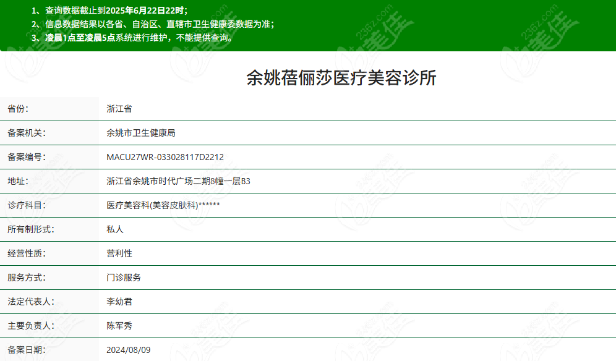Click the value 营利性
The height and width of the screenshot is (361, 616).
tap(119, 253)
